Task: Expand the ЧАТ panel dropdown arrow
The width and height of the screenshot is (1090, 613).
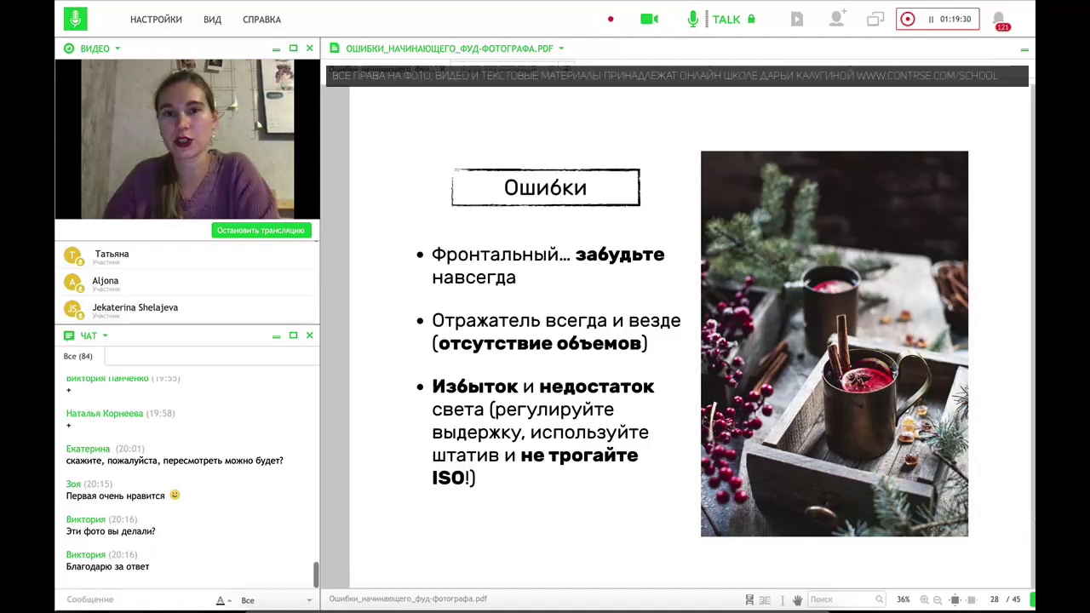Action: (x=105, y=335)
